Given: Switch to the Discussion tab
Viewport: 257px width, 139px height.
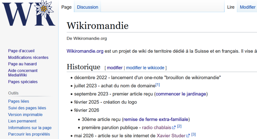Looking at the screenshot, I should click(x=87, y=7).
